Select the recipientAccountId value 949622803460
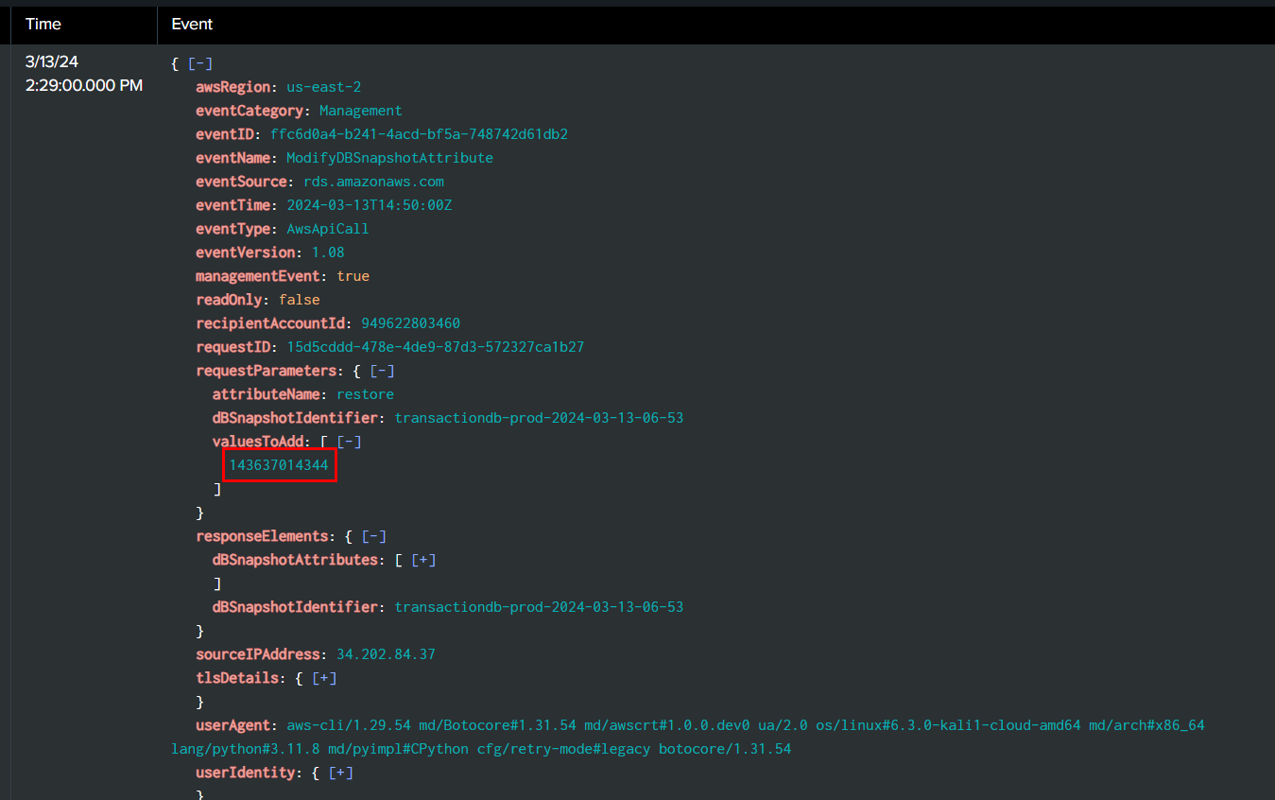Viewport: 1275px width, 800px height. tap(410, 323)
